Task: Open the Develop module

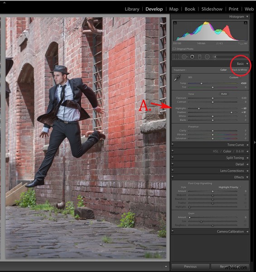Action: 154,9
